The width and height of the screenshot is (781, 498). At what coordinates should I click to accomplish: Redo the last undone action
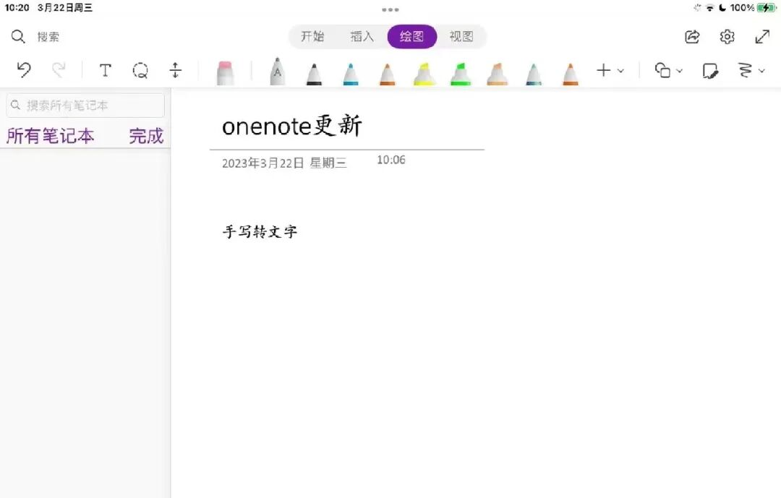[x=59, y=69]
